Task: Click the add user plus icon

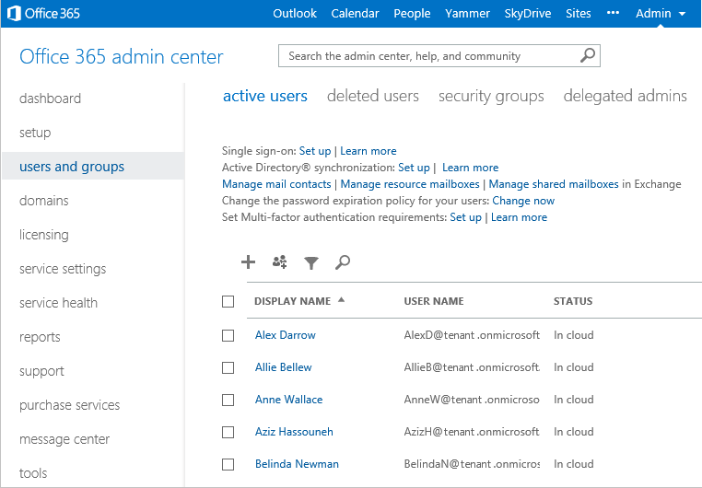Action: (248, 262)
